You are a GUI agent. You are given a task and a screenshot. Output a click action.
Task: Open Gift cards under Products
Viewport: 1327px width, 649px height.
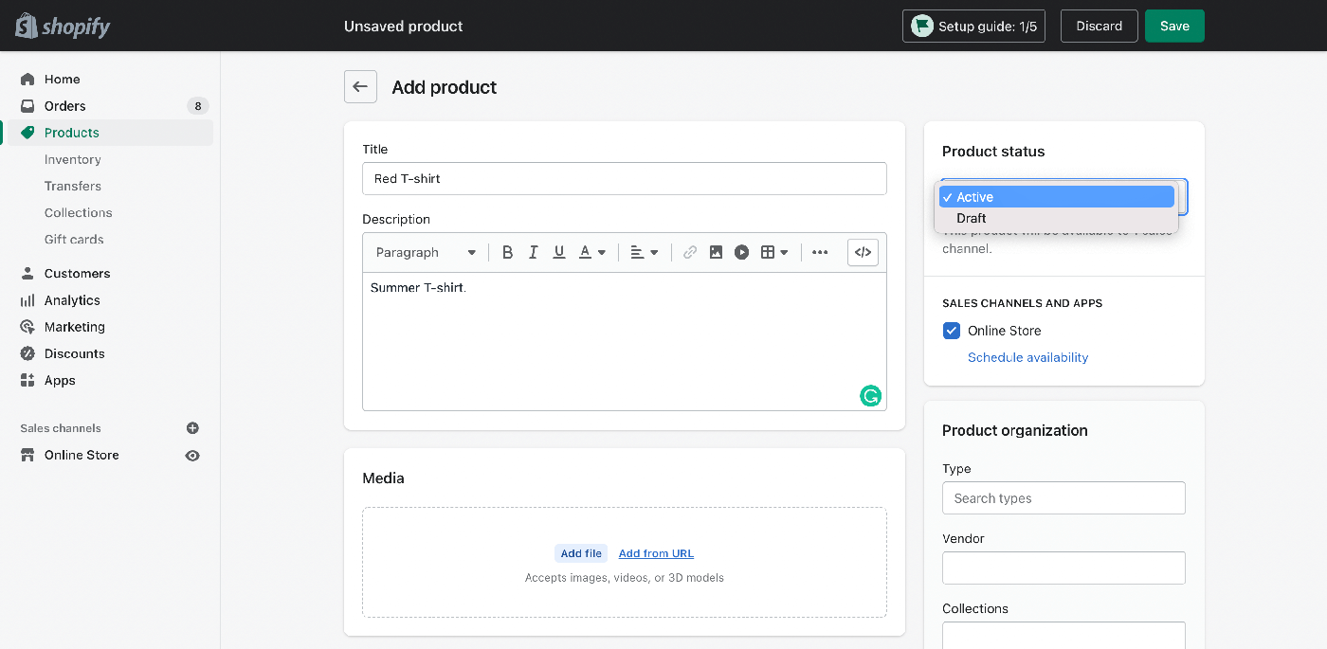pos(74,239)
